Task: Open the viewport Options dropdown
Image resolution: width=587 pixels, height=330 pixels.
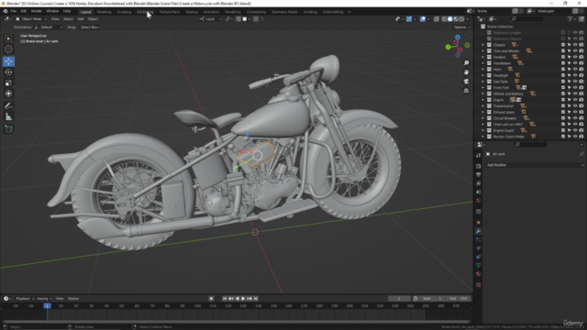Action: tap(461, 27)
